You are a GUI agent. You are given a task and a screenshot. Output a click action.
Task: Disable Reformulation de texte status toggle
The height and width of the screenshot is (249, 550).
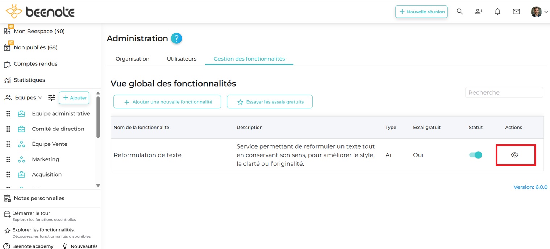pos(475,155)
